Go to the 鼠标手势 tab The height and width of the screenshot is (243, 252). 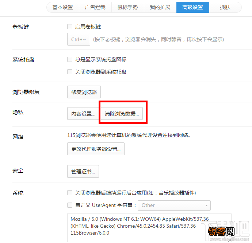click(x=128, y=7)
